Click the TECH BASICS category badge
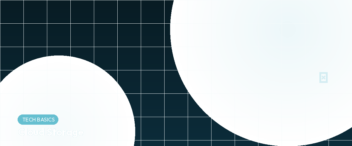This screenshot has width=352, height=146. pos(38,119)
